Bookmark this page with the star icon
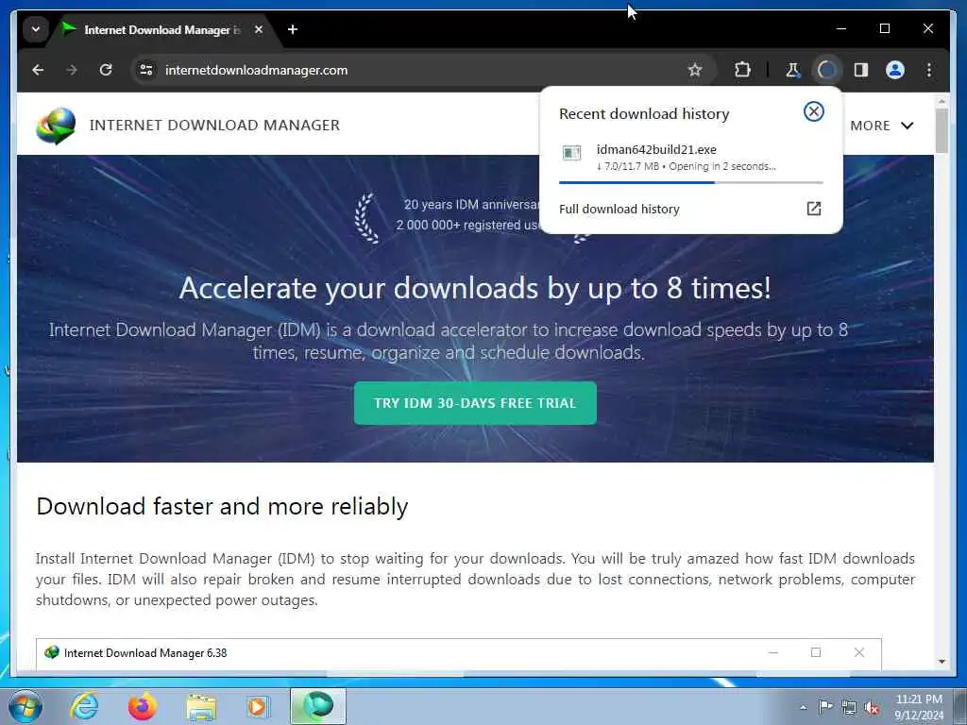The height and width of the screenshot is (725, 967). [x=695, y=70]
